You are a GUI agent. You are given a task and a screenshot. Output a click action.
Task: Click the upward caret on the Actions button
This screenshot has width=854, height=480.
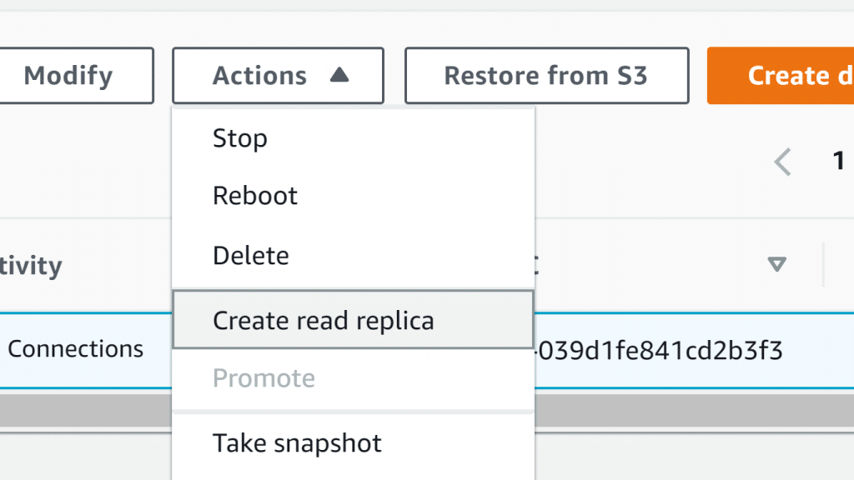(339, 76)
